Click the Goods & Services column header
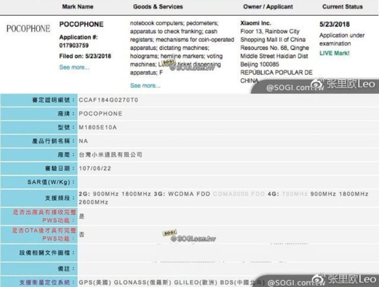This screenshot has height=287, width=379. click(158, 7)
